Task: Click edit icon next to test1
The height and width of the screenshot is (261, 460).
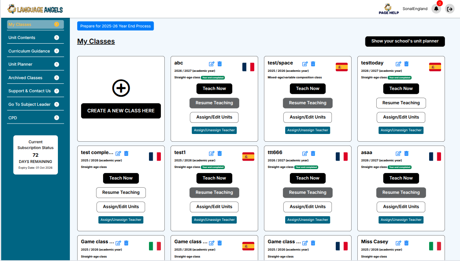Action: [x=211, y=153]
